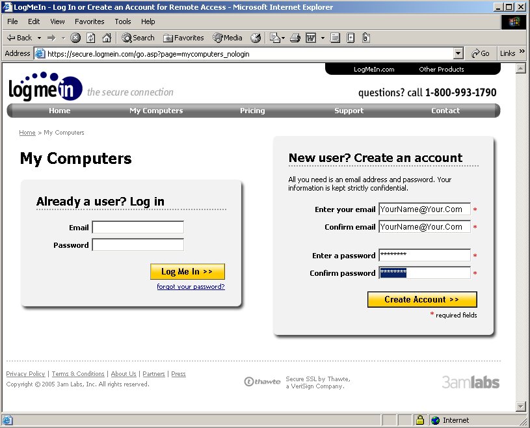Open the Back history dropdown arrow
Image resolution: width=530 pixels, height=428 pixels.
pos(39,38)
